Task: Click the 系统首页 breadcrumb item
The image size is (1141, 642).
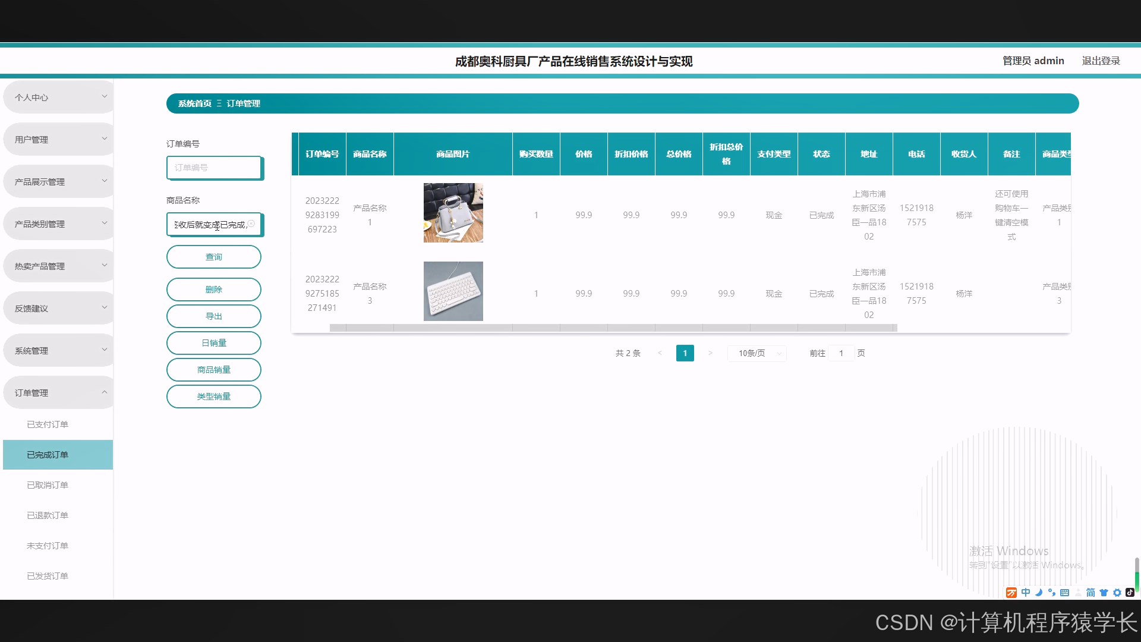Action: point(194,103)
